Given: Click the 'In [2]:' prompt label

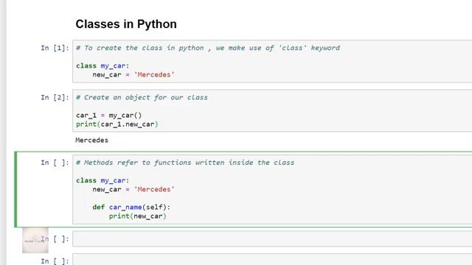Looking at the screenshot, I should coord(55,98).
